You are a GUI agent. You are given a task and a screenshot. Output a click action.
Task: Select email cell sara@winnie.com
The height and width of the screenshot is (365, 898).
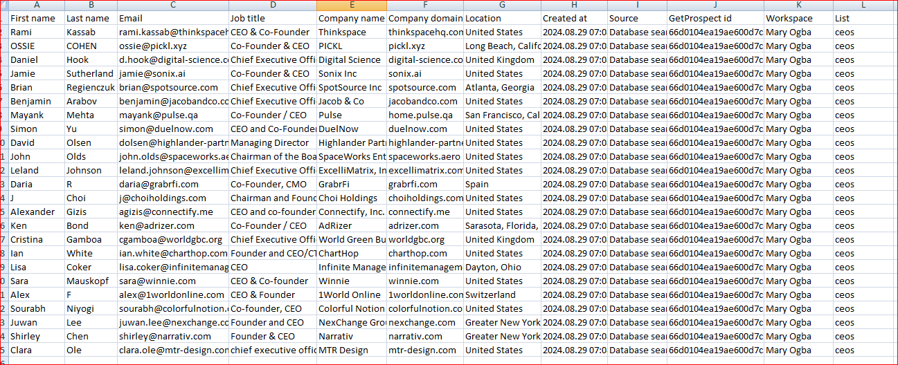coord(172,281)
